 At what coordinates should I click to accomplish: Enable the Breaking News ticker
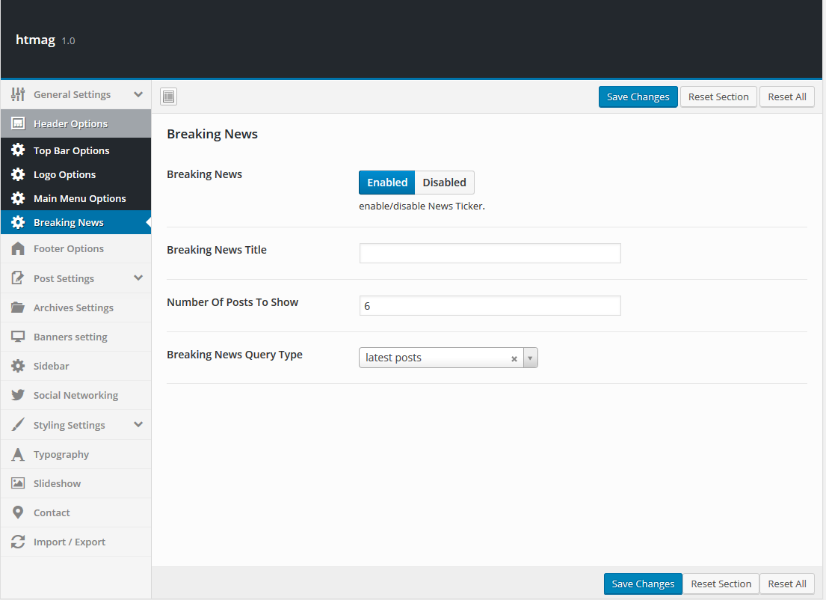click(387, 183)
